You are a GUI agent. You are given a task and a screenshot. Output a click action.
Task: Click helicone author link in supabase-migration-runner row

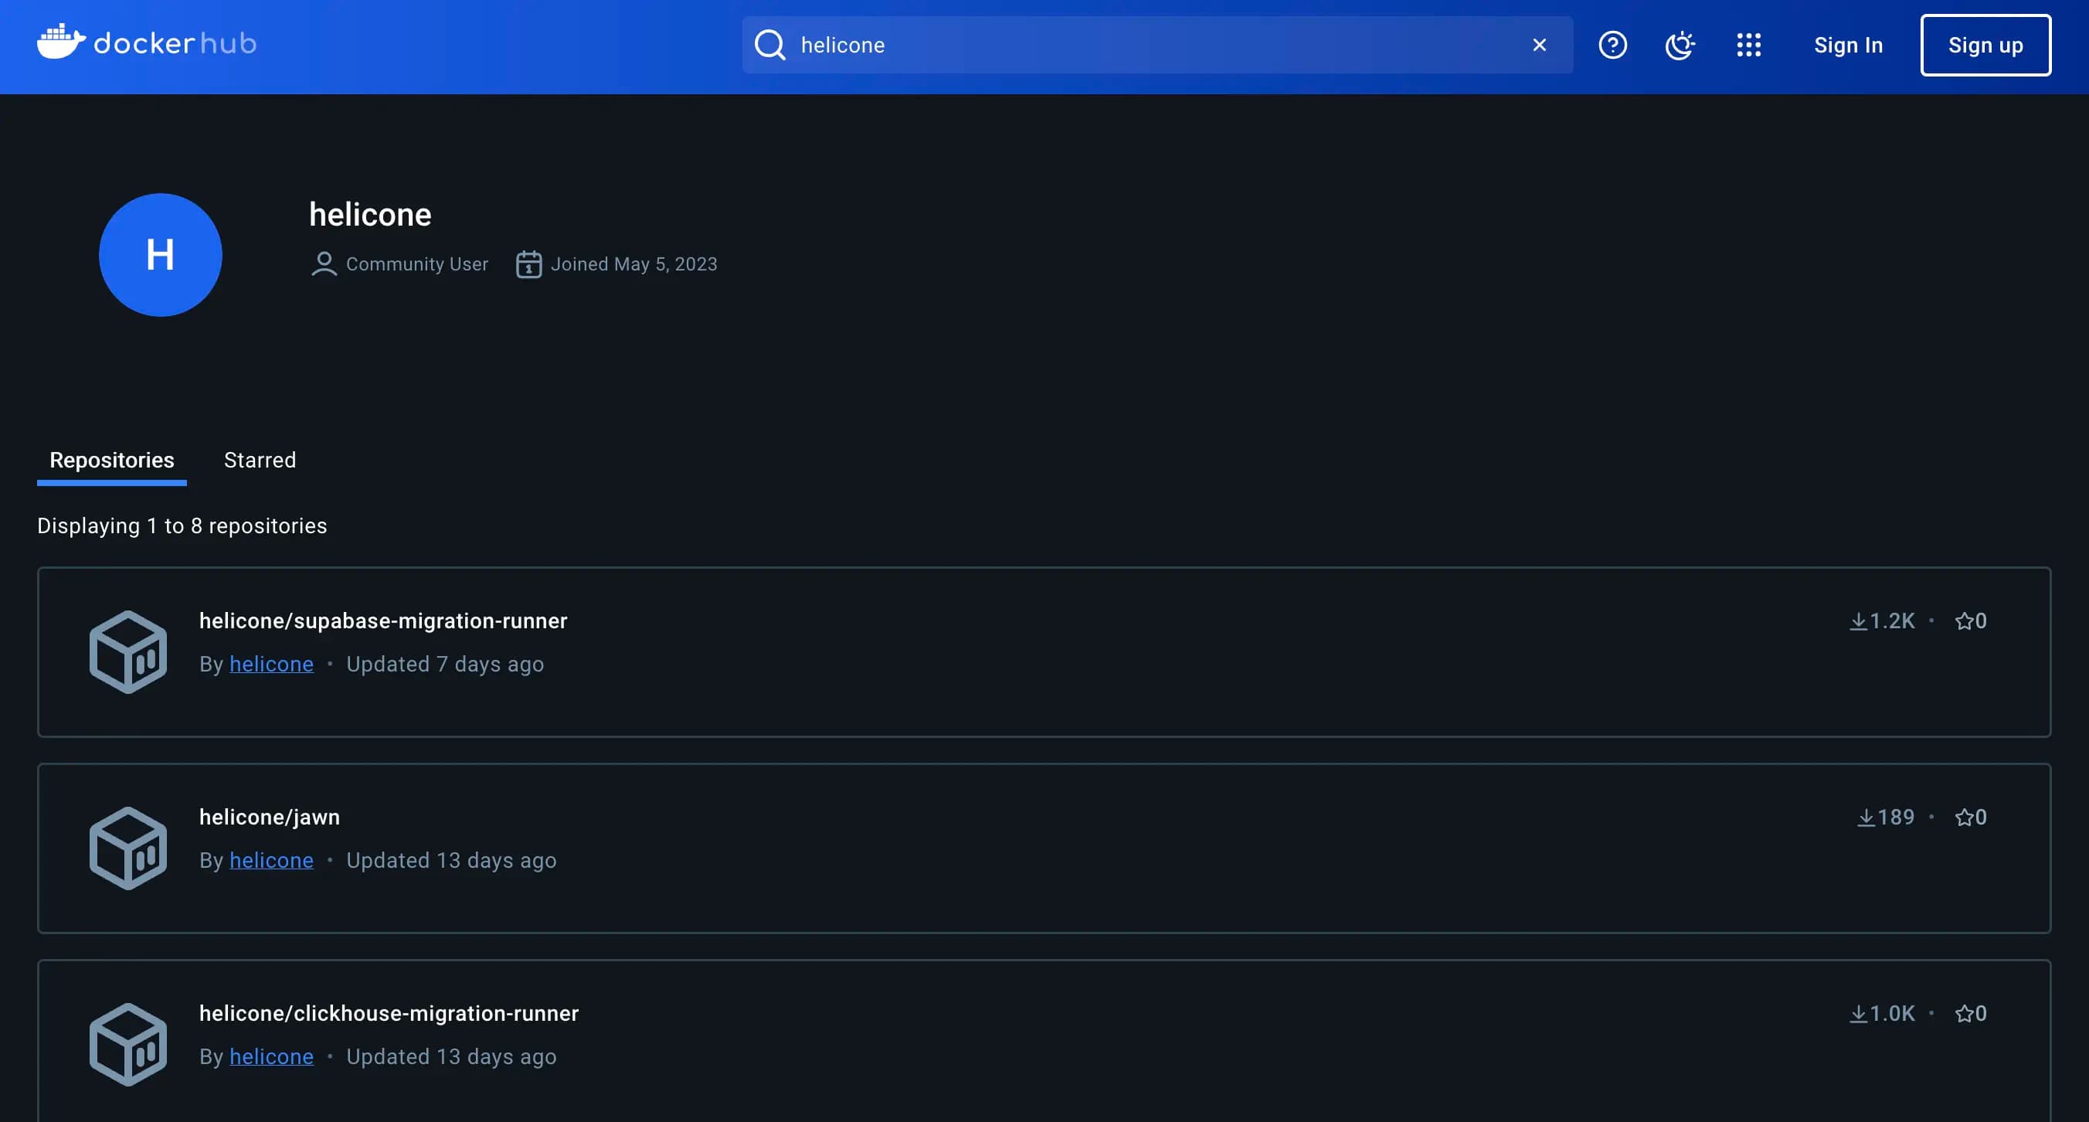[x=271, y=664]
